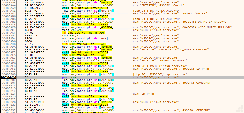
Task: Click the sub eax,4 instruction
Action: (69, 35)
